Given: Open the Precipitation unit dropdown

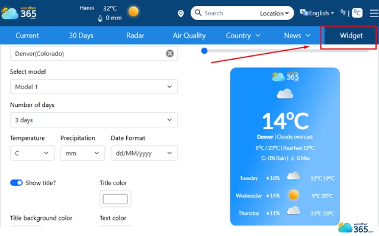Looking at the screenshot, I should point(82,153).
